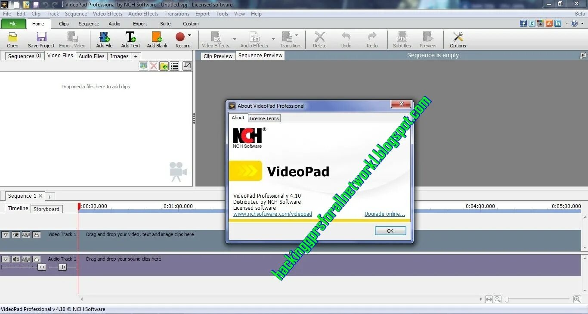The image size is (588, 314).
Task: Add a new sequence with the plus tab
Action: 50,196
